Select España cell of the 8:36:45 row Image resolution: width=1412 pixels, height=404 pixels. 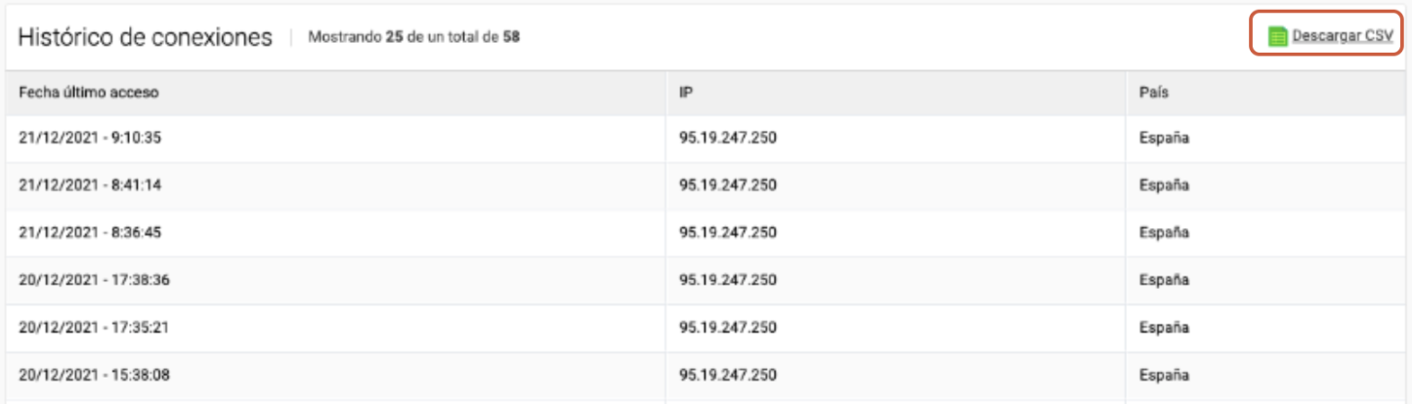[x=1164, y=232]
